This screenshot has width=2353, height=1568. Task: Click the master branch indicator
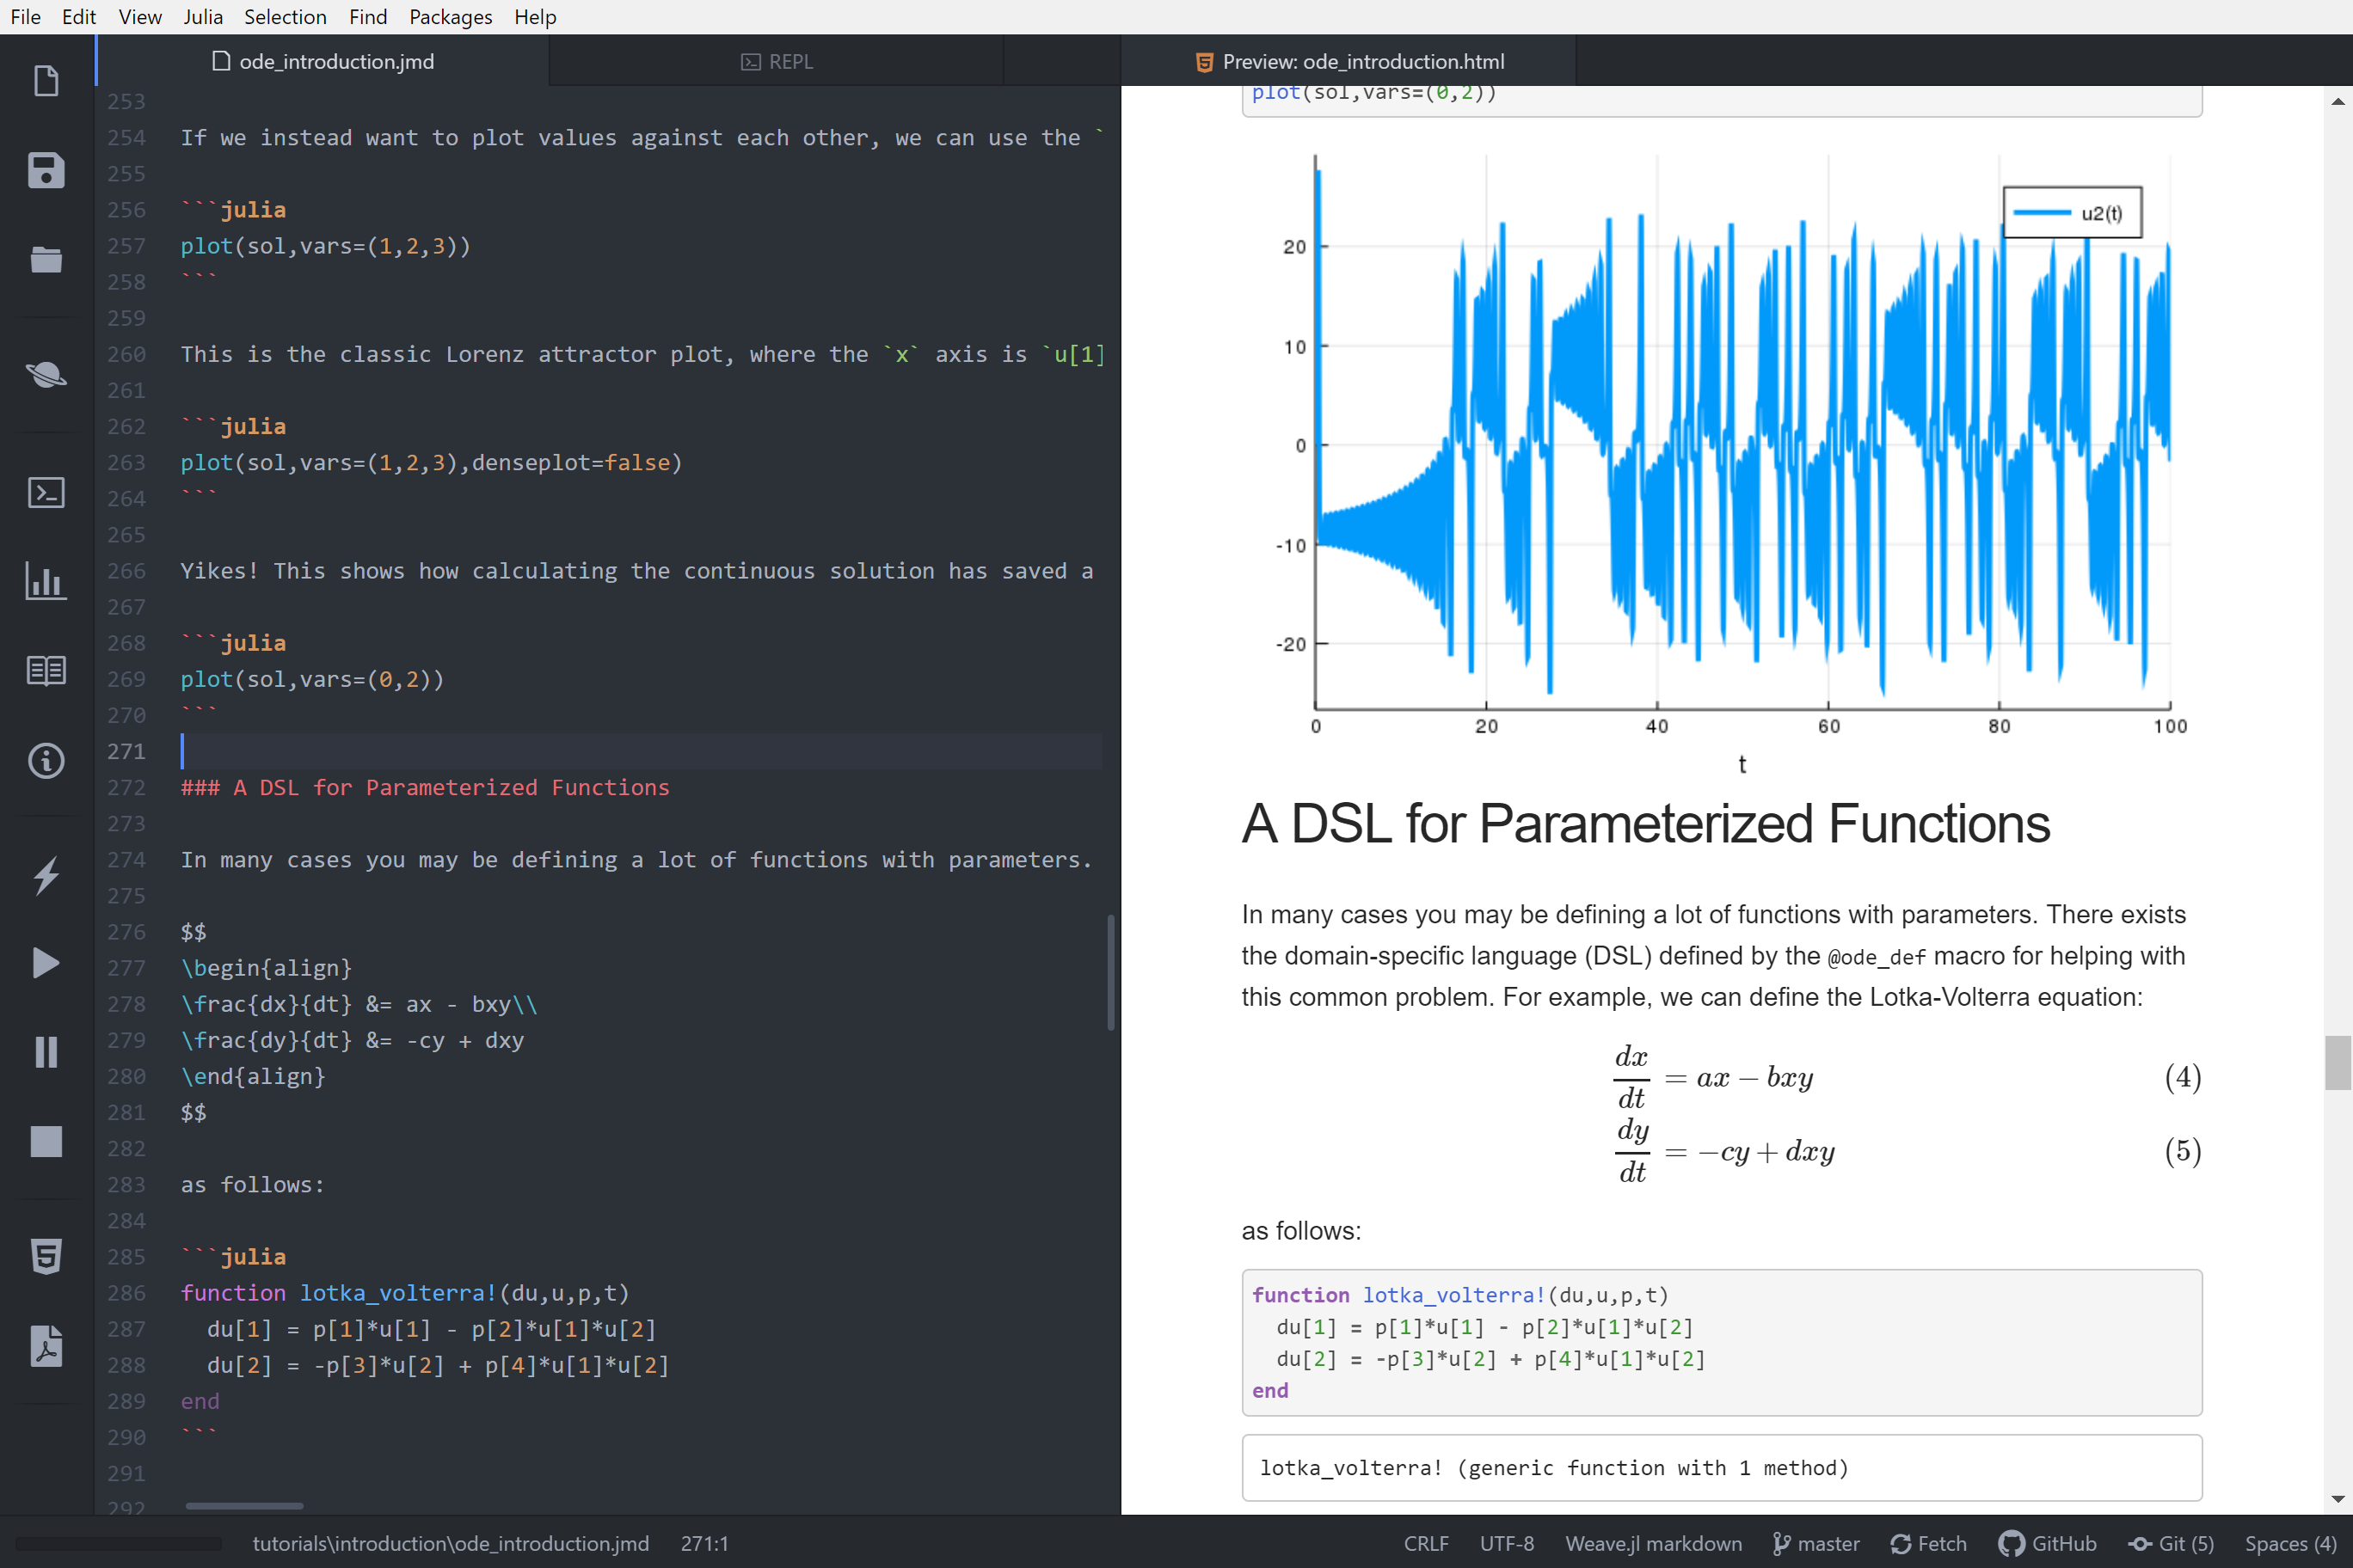1815,1543
